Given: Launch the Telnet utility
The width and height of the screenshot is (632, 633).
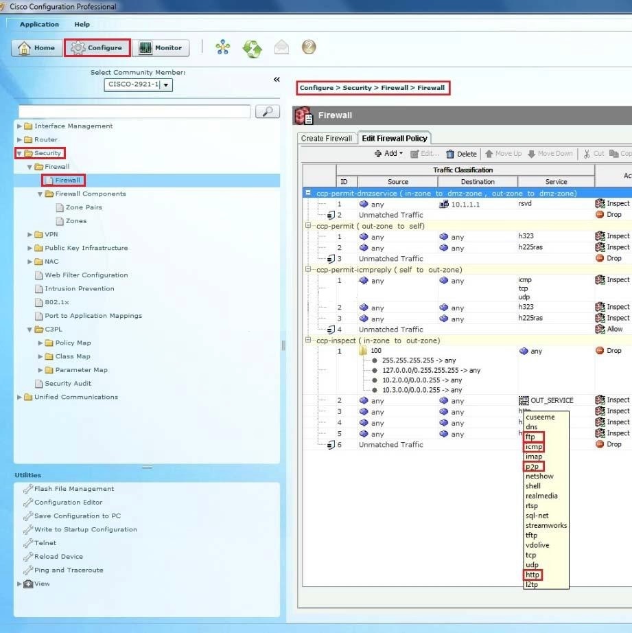Looking at the screenshot, I should (45, 543).
